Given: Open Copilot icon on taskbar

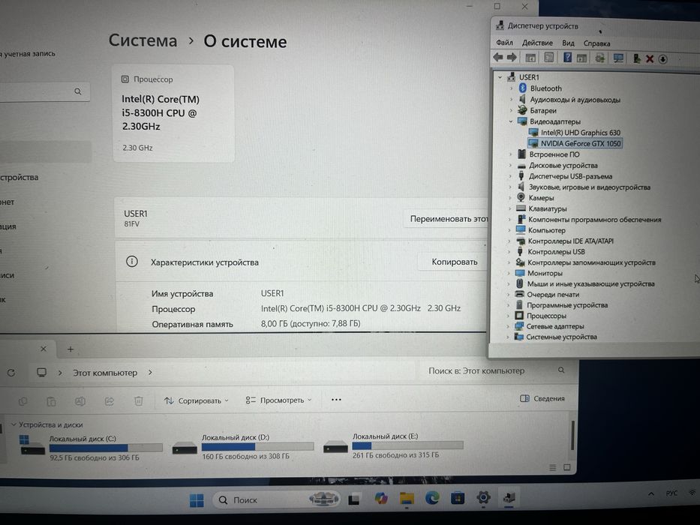Looking at the screenshot, I should point(381,499).
